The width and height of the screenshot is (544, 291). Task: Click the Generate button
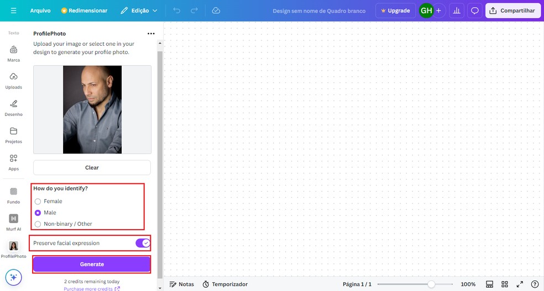coord(92,264)
